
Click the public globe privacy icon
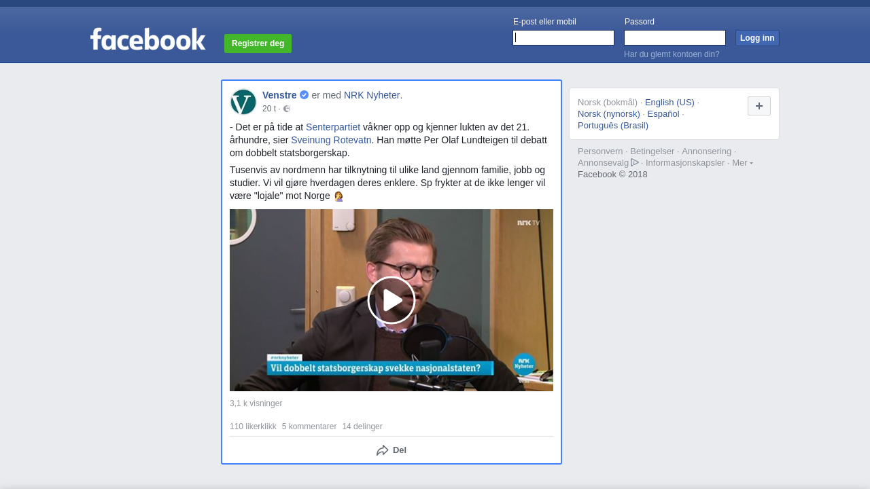287,109
